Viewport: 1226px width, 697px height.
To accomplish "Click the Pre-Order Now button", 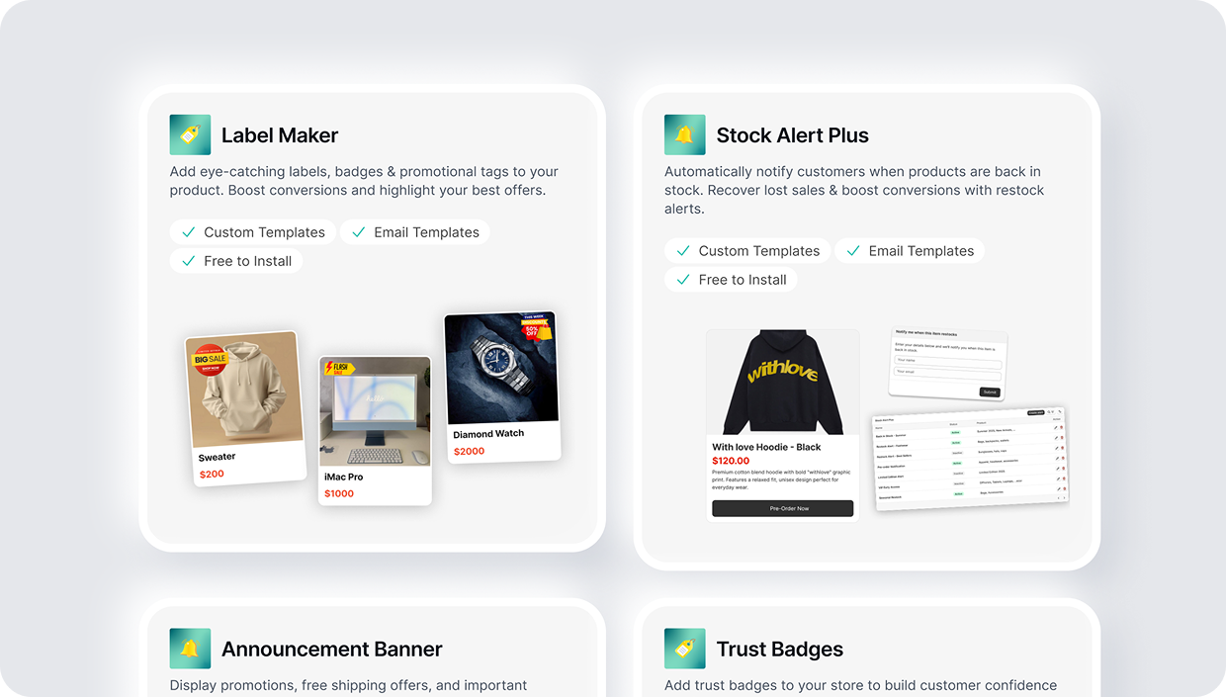I will point(782,508).
